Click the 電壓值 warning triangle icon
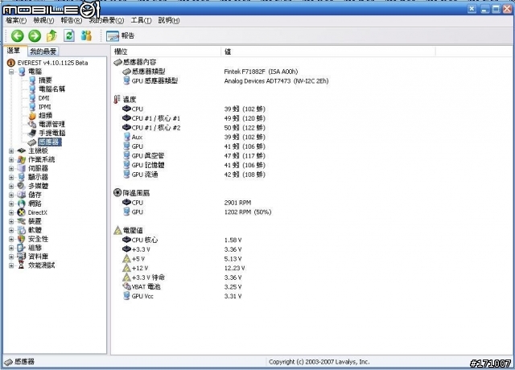The width and height of the screenshot is (515, 370). point(118,230)
